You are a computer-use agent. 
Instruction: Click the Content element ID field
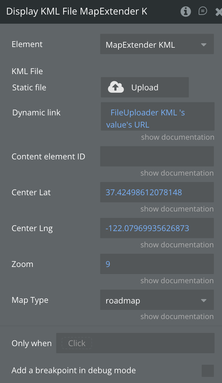pyautogui.click(x=157, y=157)
